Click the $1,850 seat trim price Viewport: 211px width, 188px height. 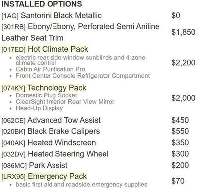point(183,32)
